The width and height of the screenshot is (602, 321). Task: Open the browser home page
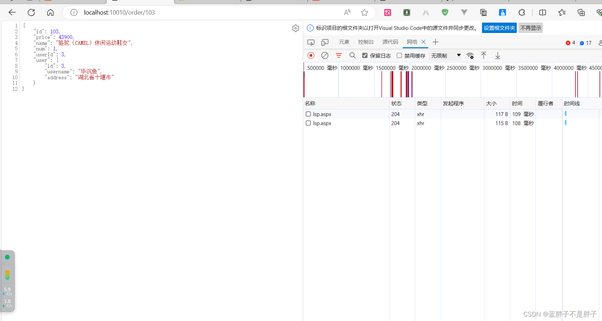click(50, 13)
